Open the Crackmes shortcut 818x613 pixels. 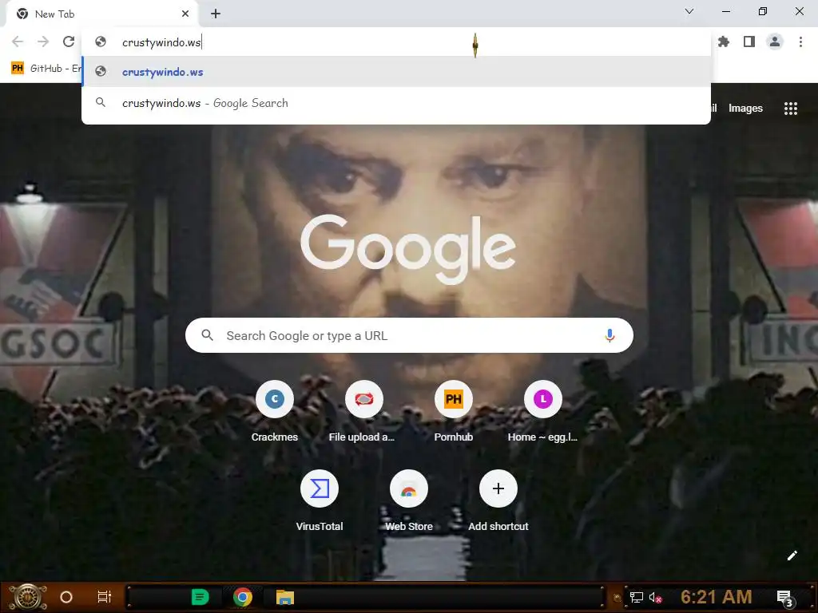point(275,412)
